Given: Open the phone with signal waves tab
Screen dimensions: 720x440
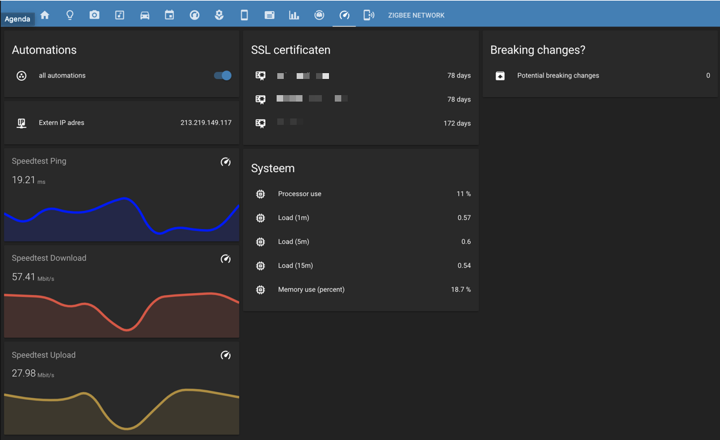Looking at the screenshot, I should (x=368, y=15).
